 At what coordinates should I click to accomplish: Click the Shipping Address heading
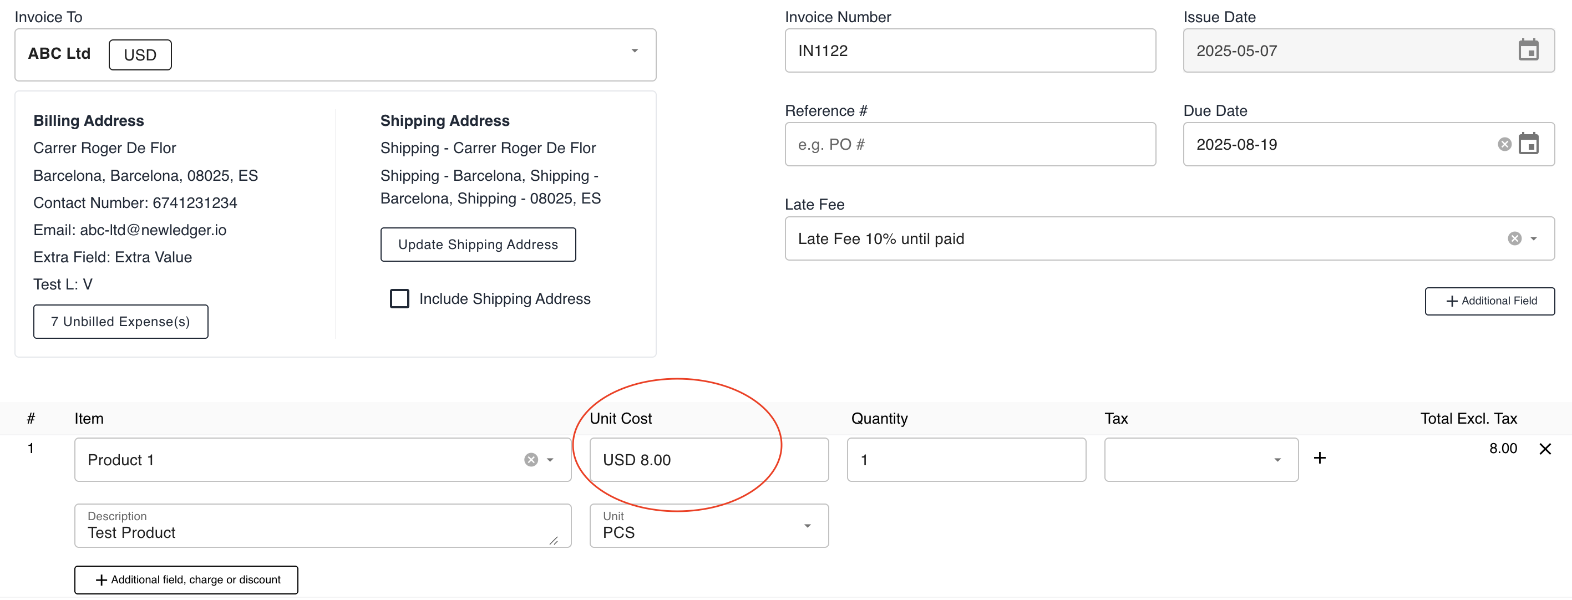[x=445, y=121]
